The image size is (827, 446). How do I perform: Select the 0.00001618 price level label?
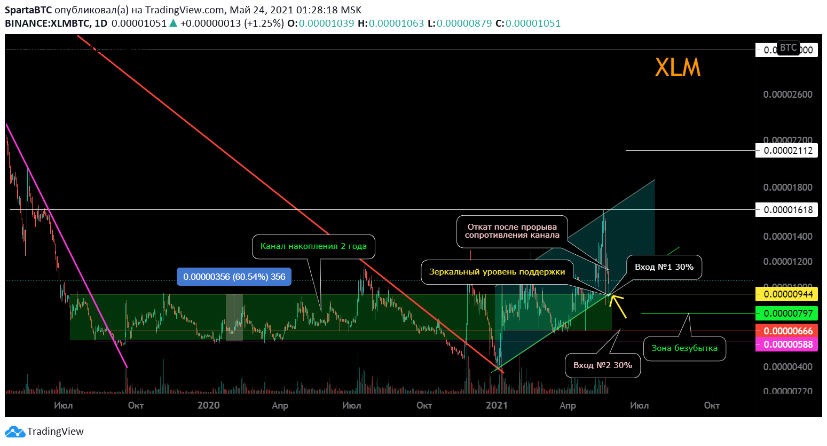tap(788, 209)
